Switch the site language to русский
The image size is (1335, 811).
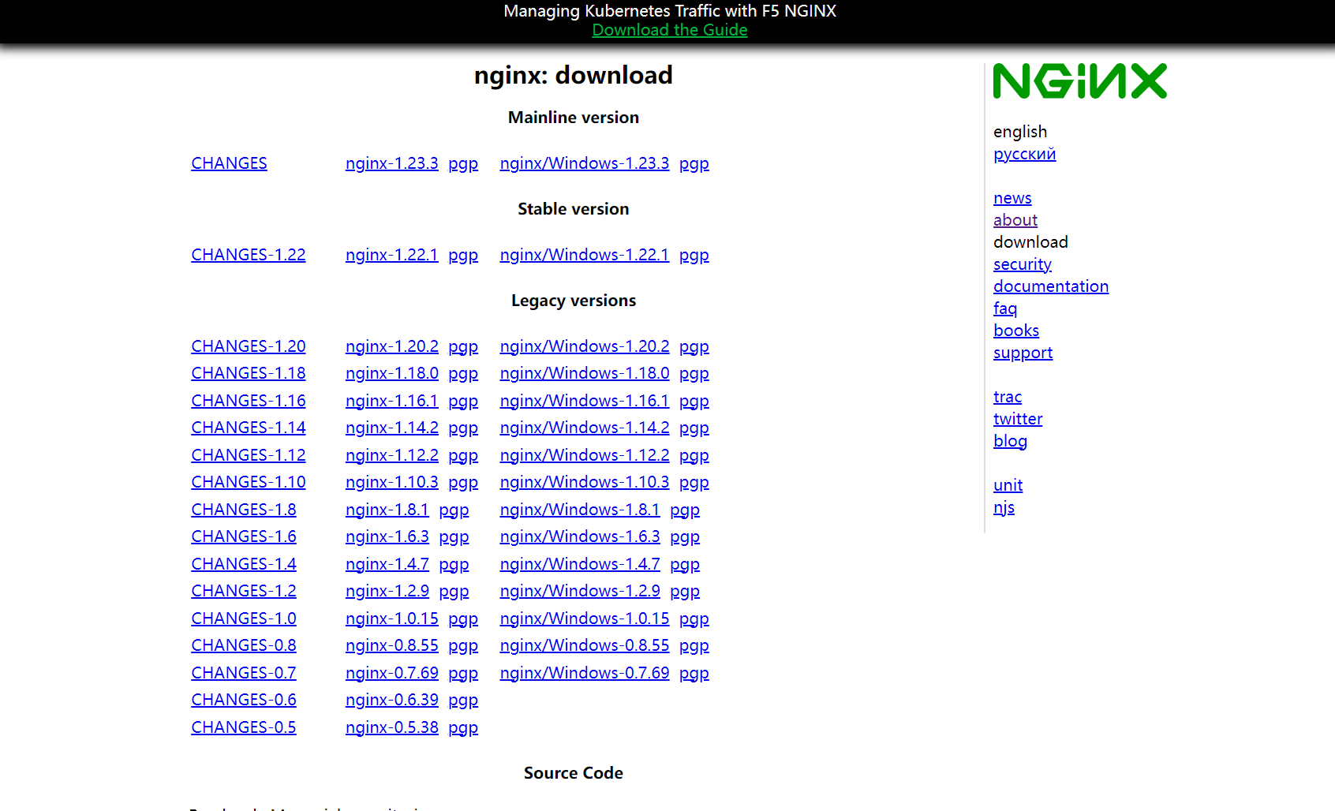(1024, 154)
